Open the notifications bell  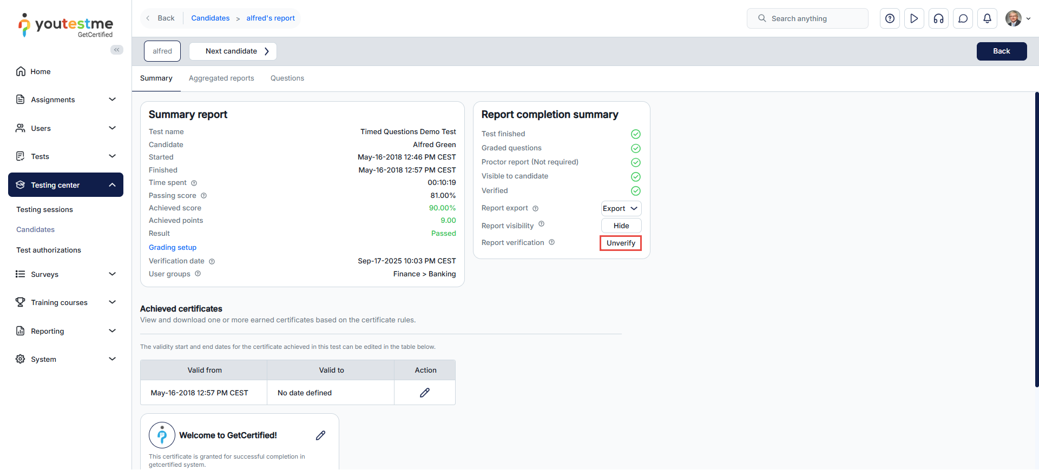tap(987, 18)
